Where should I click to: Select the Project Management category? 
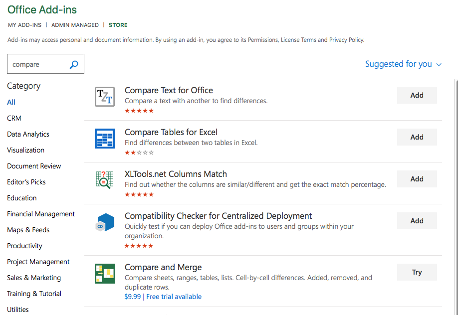click(38, 262)
